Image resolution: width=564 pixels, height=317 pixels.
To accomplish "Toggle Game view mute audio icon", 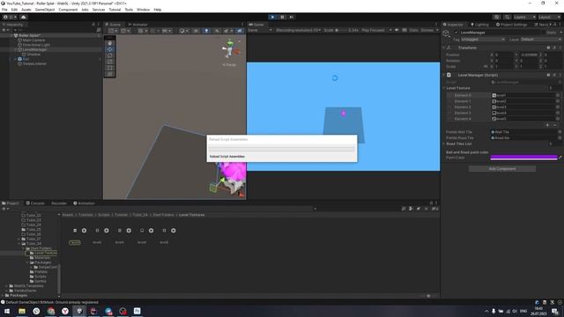I will pos(397,30).
